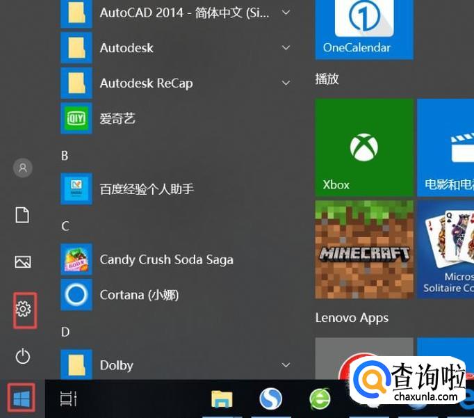This screenshot has height=418, width=474.
Task: Click the Lenovo Apps group header
Action: [352, 318]
